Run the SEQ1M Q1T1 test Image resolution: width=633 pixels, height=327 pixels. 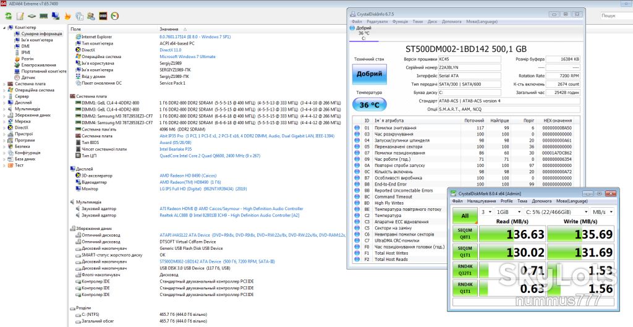coord(465,252)
